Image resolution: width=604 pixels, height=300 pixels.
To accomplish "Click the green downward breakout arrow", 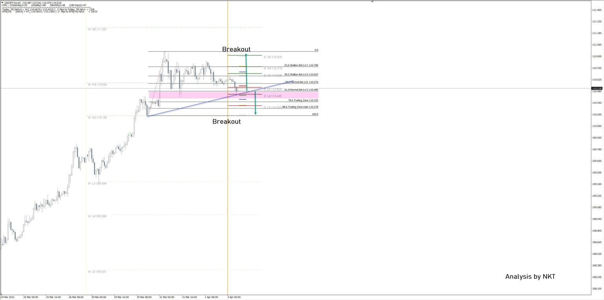I will click(x=255, y=102).
